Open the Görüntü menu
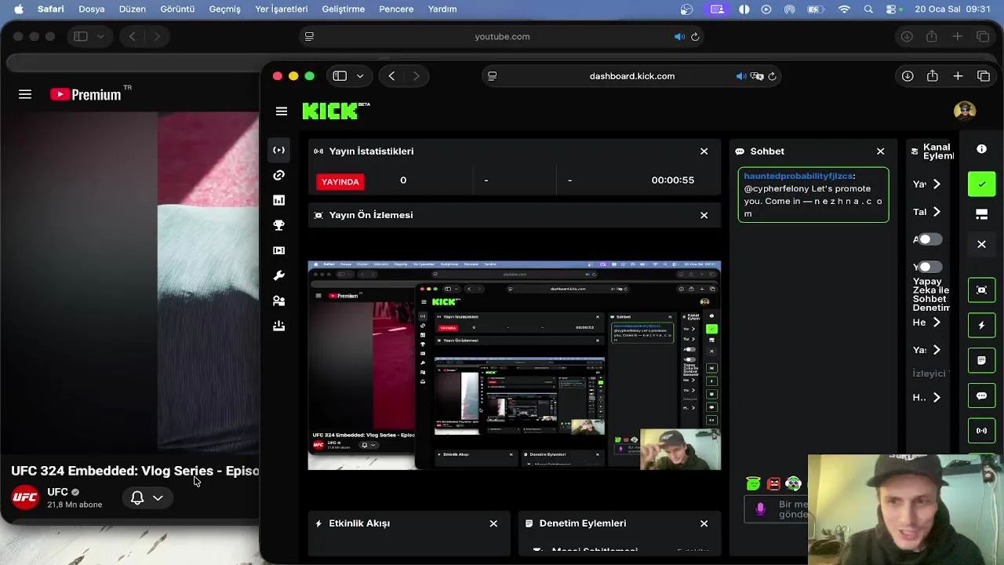1004x565 pixels. coord(177,9)
